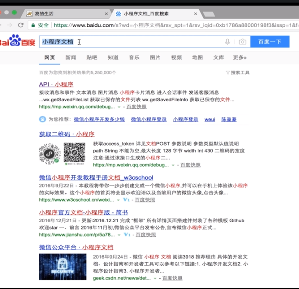Open 百度快照 for API result
This screenshot has width=299, height=289.
[x=137, y=107]
